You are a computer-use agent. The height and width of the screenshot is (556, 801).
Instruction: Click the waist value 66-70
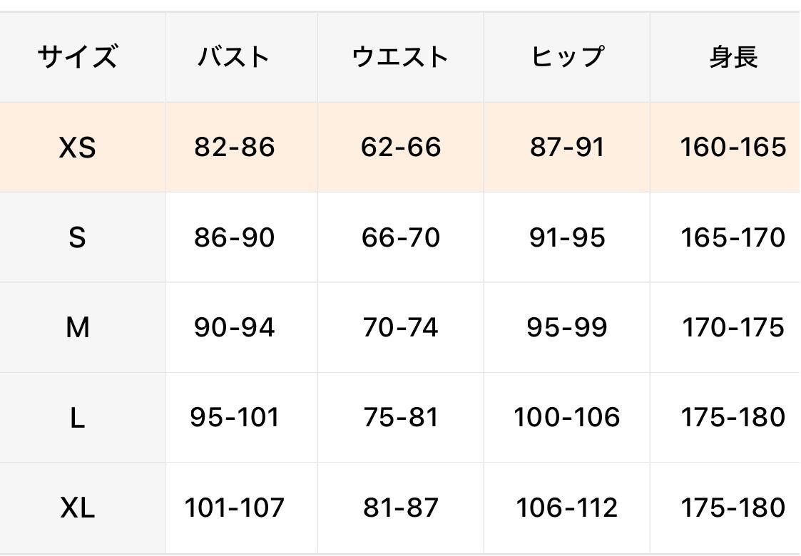click(x=401, y=237)
